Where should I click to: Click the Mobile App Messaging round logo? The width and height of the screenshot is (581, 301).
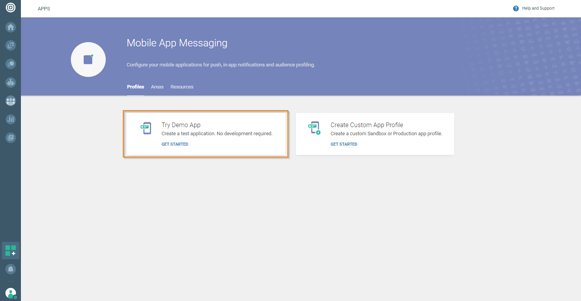tap(88, 60)
